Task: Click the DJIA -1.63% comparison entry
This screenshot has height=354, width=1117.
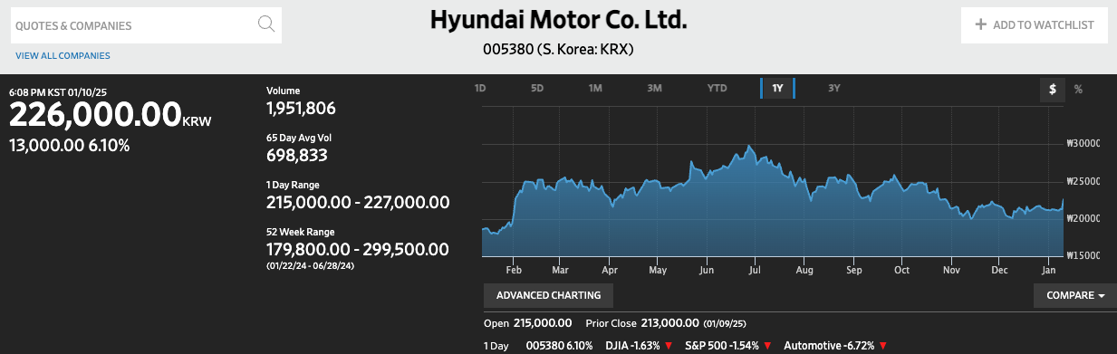Action: click(x=639, y=346)
